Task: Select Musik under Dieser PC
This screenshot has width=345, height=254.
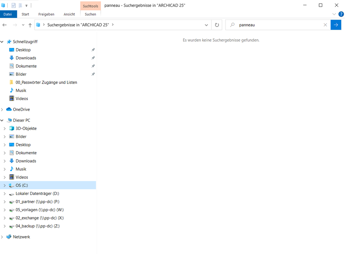Action: point(21,169)
